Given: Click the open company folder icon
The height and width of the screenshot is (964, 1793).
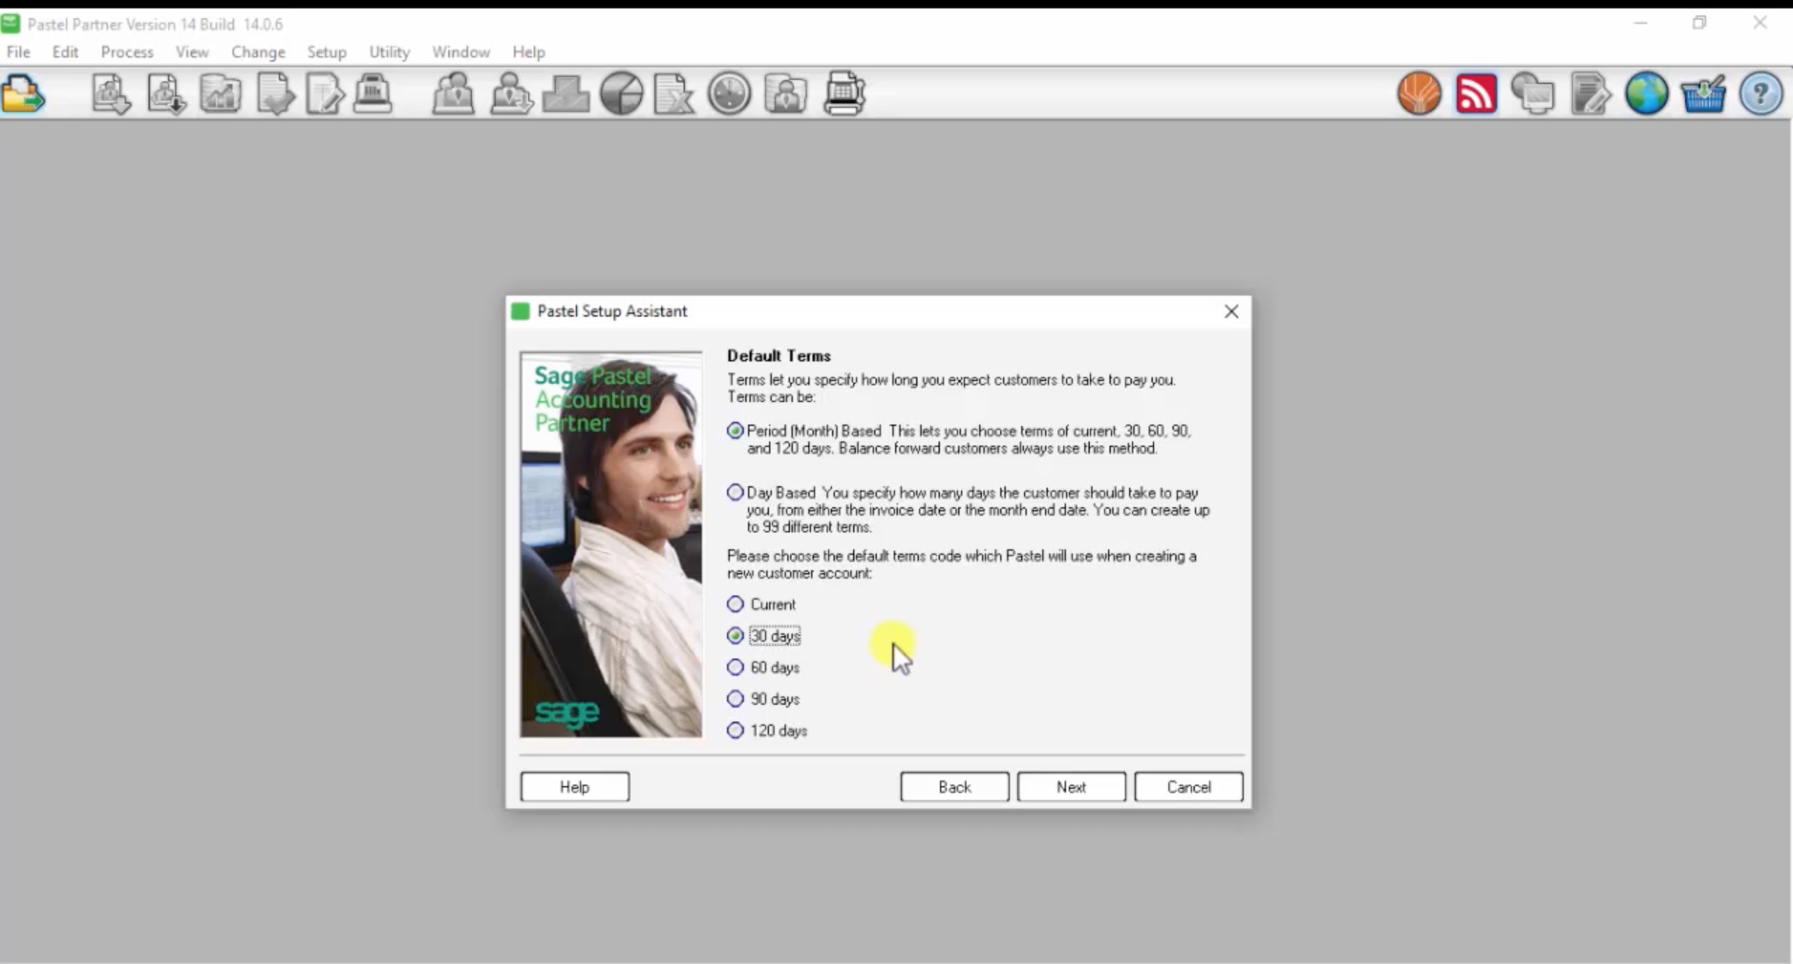Looking at the screenshot, I should click(x=22, y=94).
